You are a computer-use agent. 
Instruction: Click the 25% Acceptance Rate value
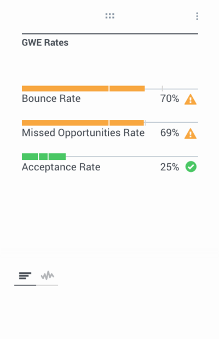(170, 167)
